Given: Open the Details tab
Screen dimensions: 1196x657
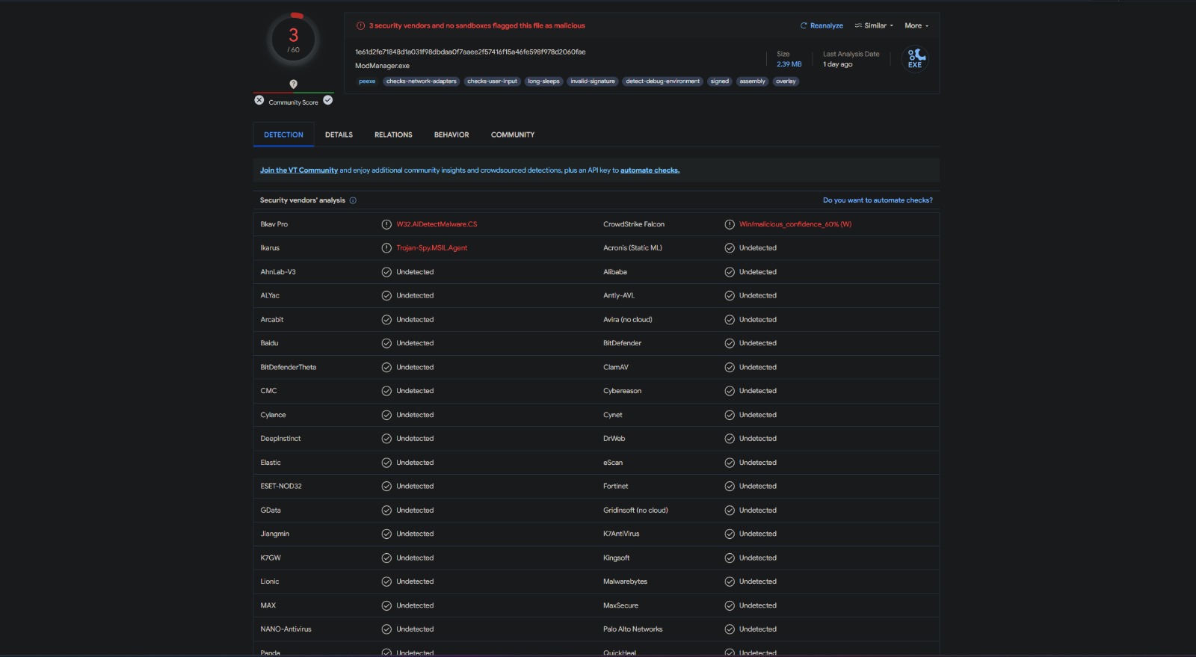Looking at the screenshot, I should pos(339,135).
